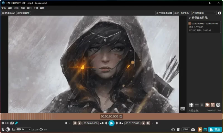Click the subtitle icon below the video

[x=183, y=109]
